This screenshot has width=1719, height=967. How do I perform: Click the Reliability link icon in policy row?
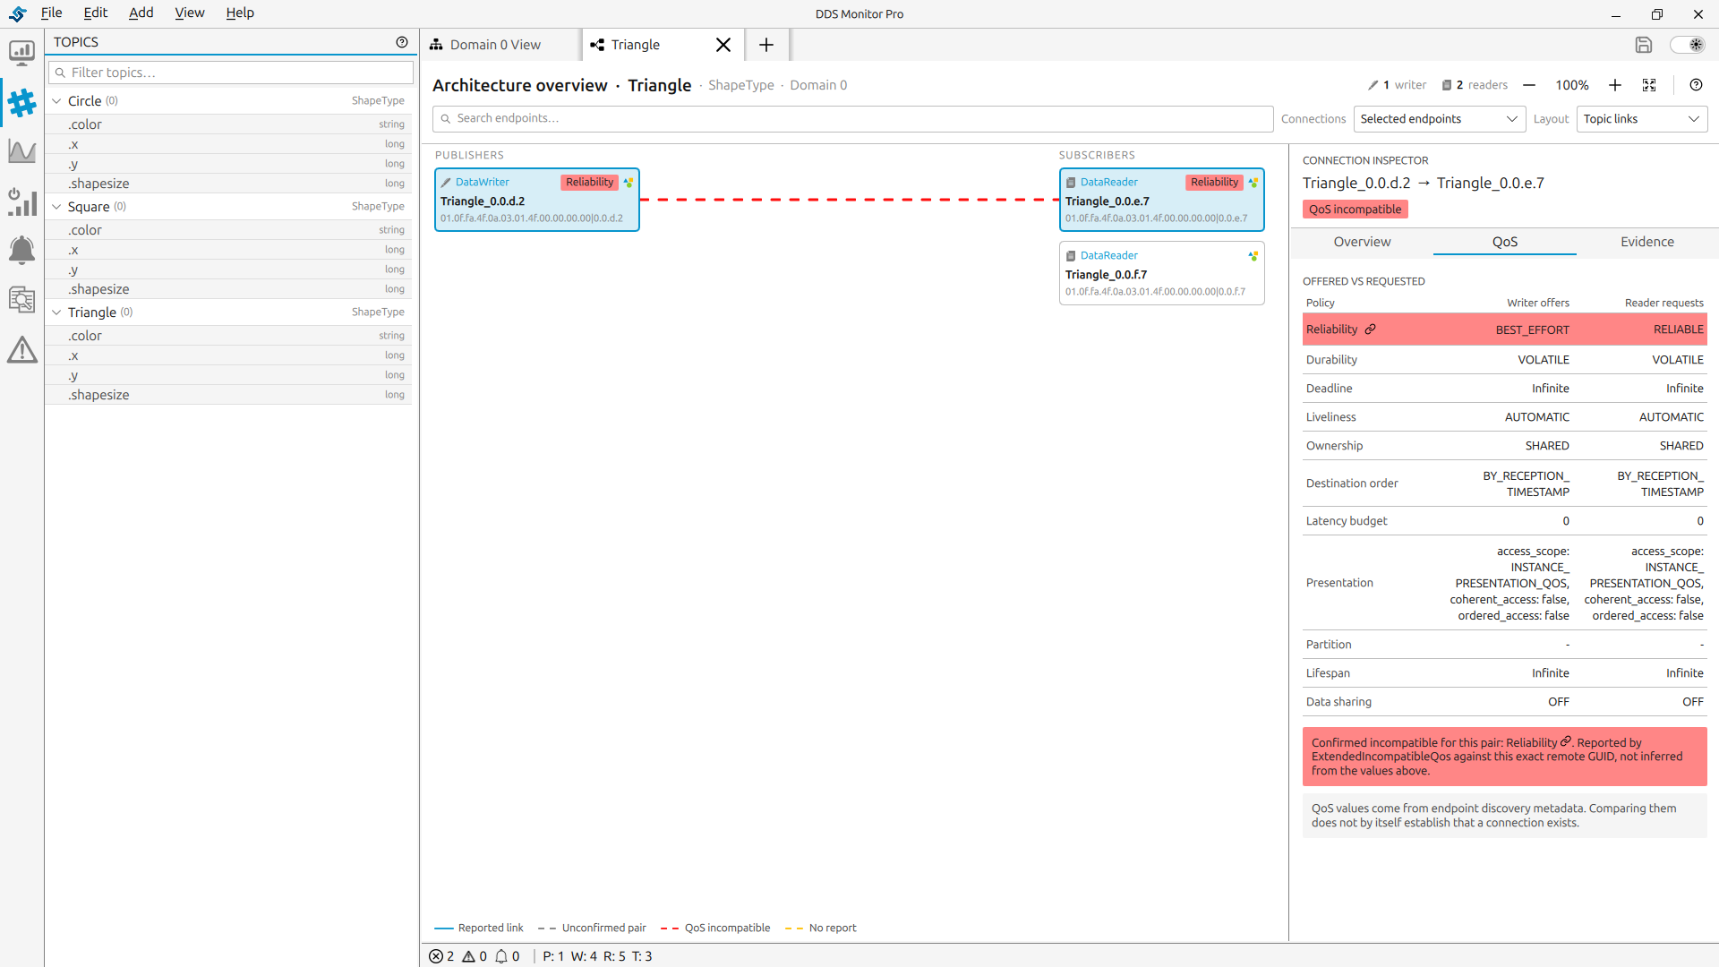1370,329
